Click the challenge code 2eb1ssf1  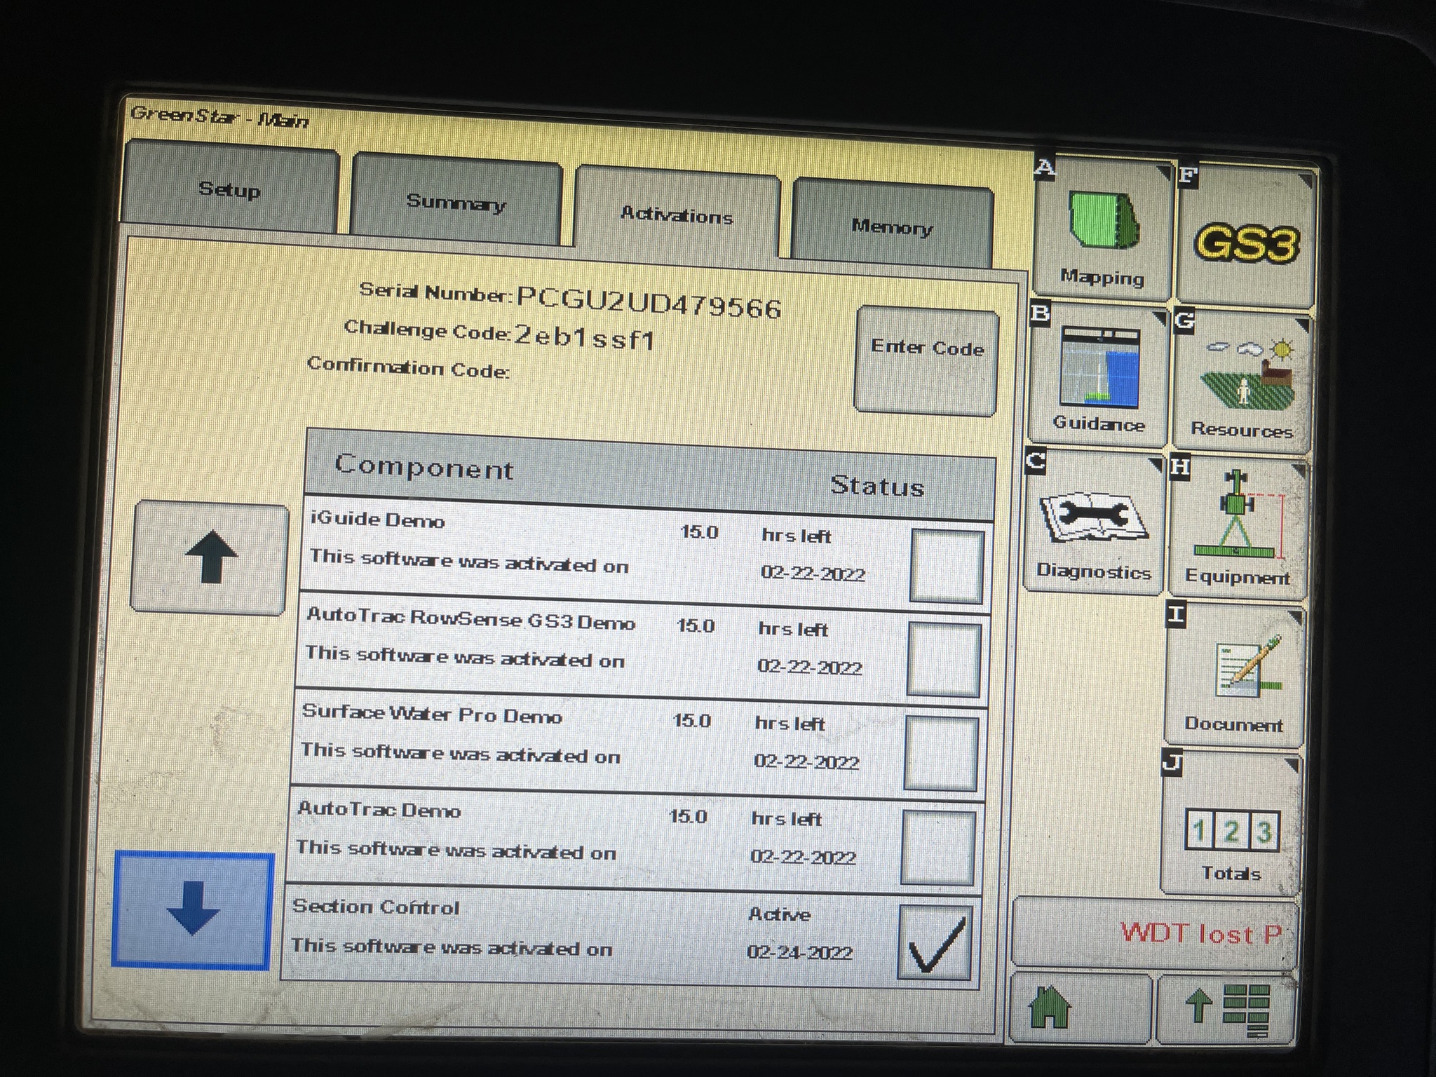pos(585,337)
